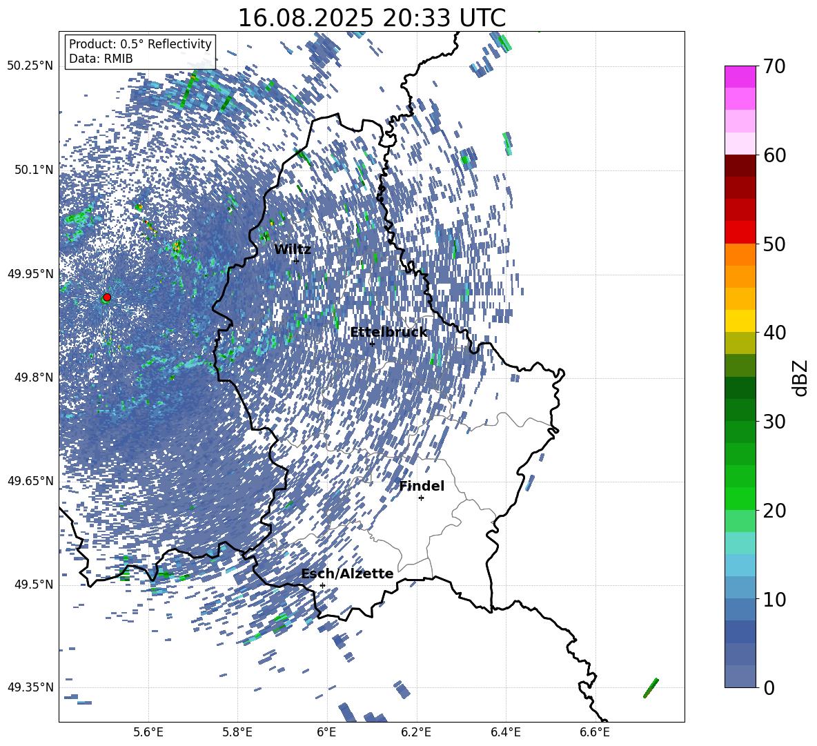Click the 5.6°E longitude label
This screenshot has height=746, width=817.
(x=148, y=732)
